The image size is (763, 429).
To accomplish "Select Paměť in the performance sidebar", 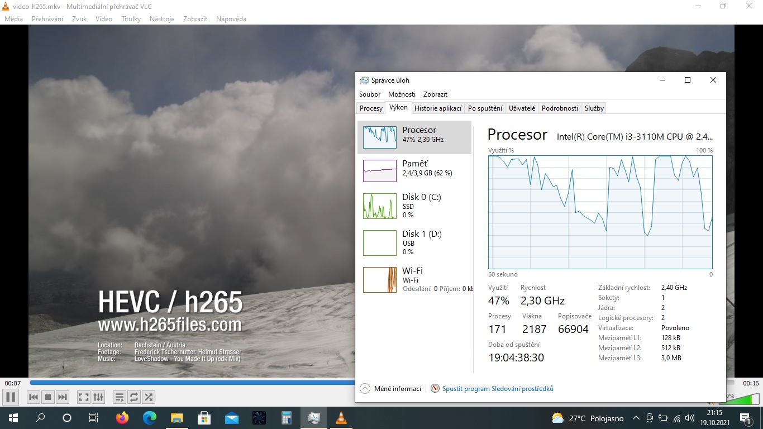I will click(414, 171).
